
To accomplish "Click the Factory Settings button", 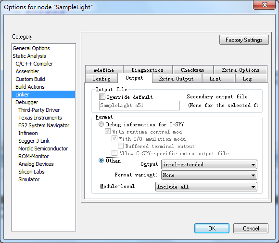I will (244, 40).
